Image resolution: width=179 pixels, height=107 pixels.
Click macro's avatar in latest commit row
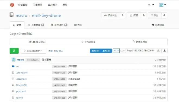click(14, 60)
